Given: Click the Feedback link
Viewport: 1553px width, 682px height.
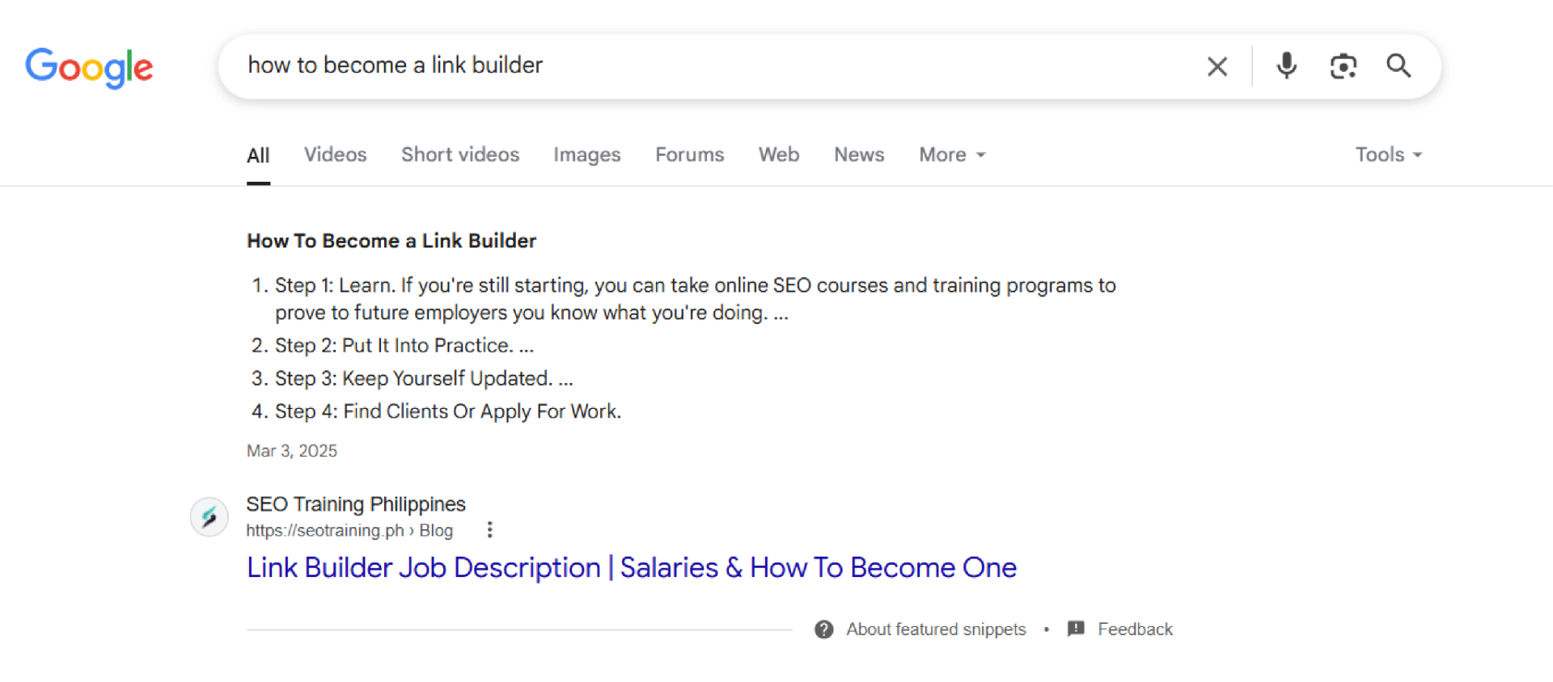Looking at the screenshot, I should click(x=1135, y=629).
